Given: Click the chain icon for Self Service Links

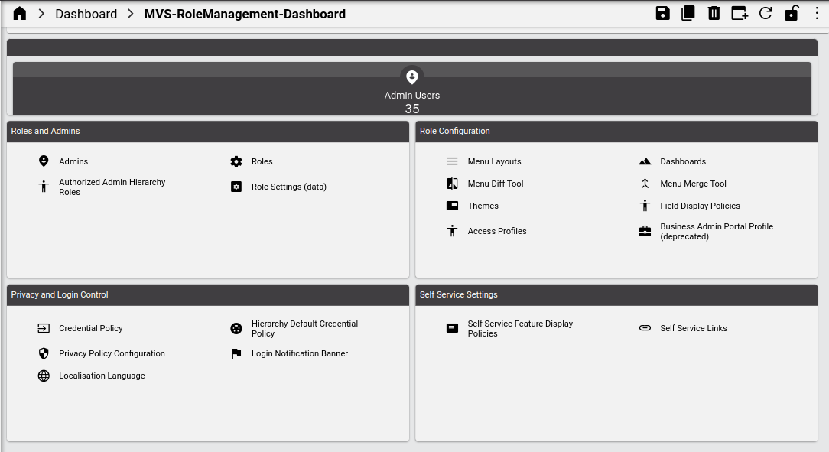Looking at the screenshot, I should [645, 328].
